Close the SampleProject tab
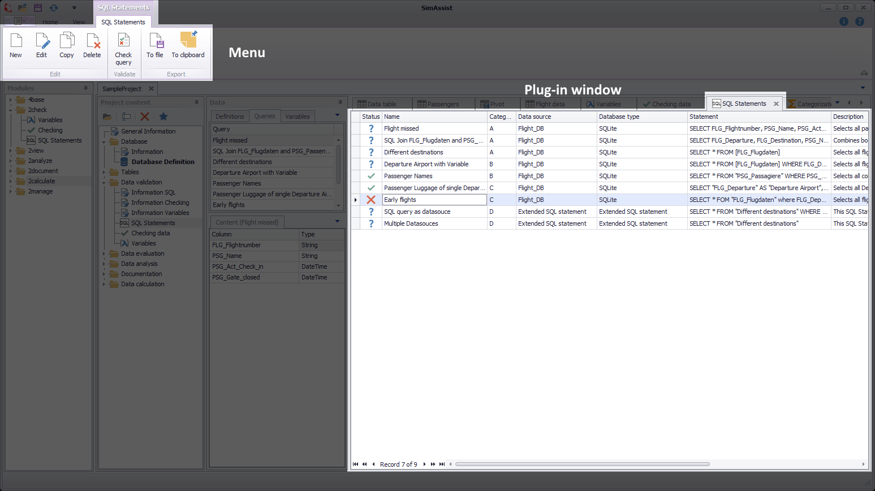The height and width of the screenshot is (491, 875). [x=151, y=89]
